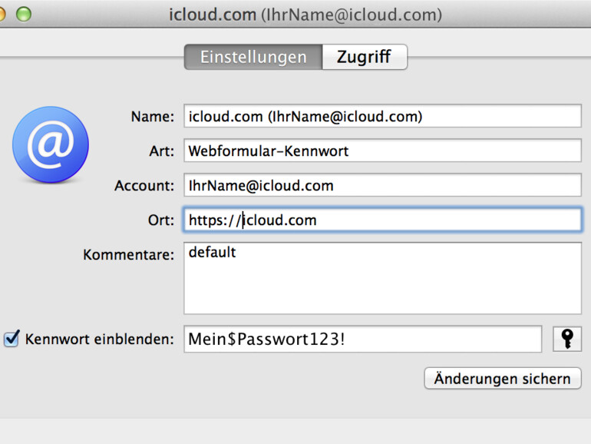Click the "Art:" field label
The image size is (591, 444).
point(162,151)
